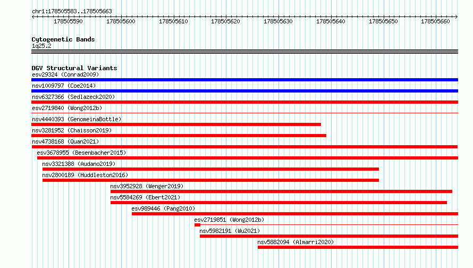Click the nsv5982191 (Wu2021) label

click(230, 231)
